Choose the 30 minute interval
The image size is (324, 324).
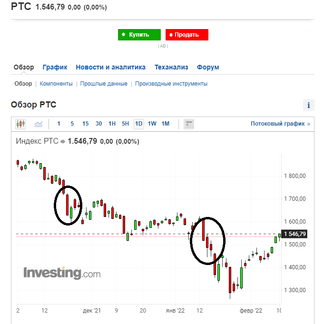[x=98, y=124]
